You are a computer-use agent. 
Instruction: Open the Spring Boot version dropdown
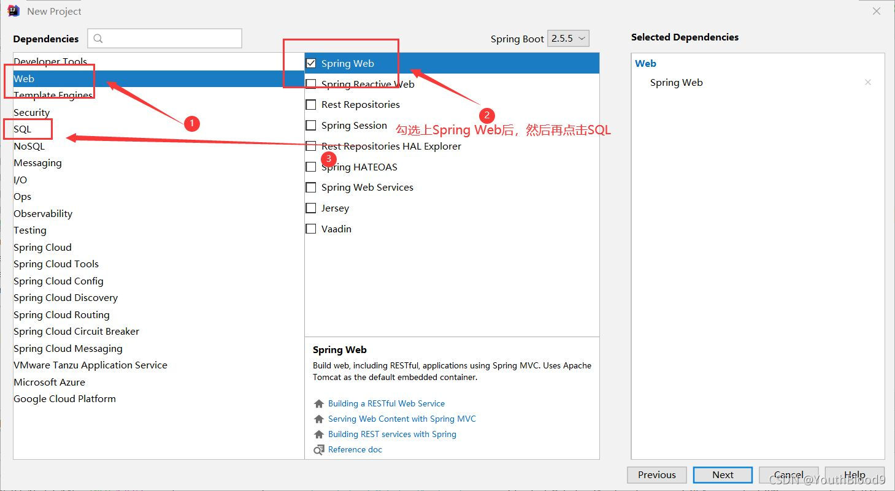(568, 38)
